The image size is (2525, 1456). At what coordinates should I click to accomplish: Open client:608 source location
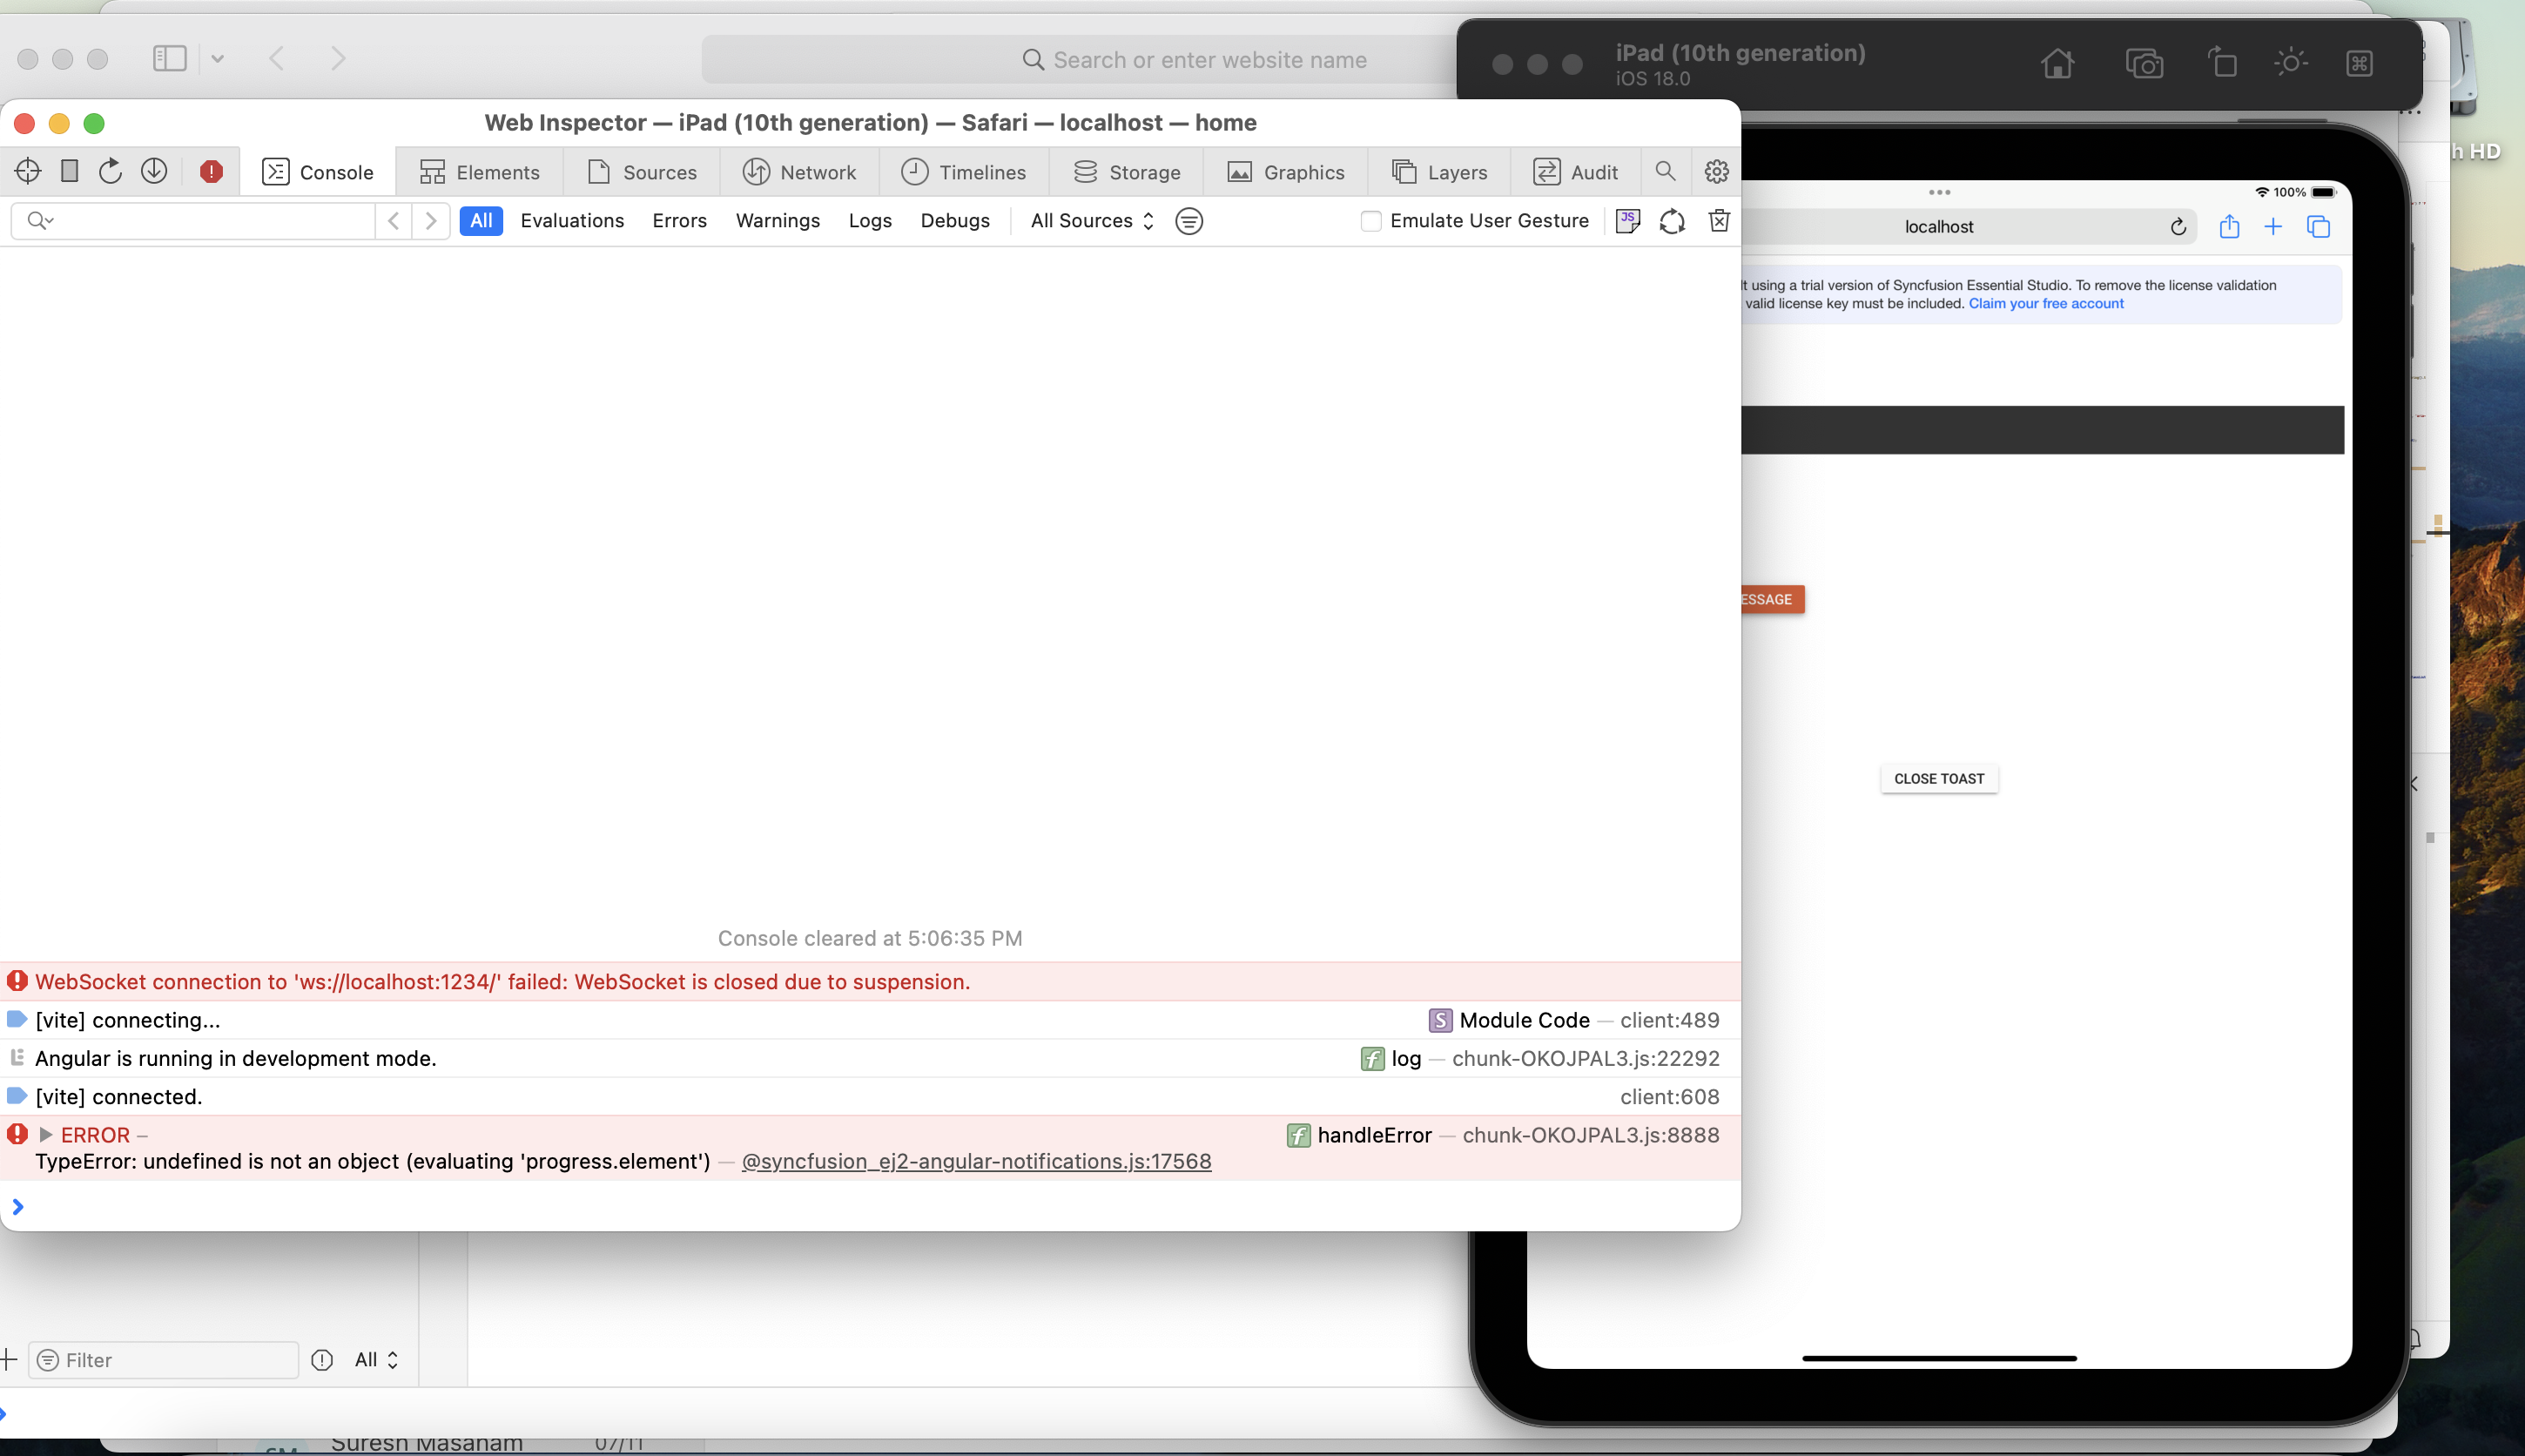tap(1669, 1097)
